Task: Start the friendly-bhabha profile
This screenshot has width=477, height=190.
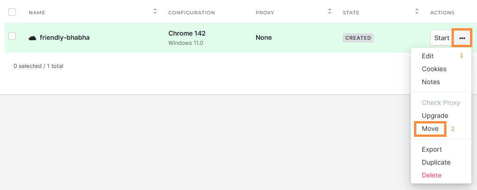Action: pyautogui.click(x=441, y=38)
